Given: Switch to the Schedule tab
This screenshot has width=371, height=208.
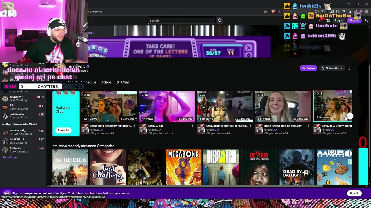Looking at the screenshot, I should [89, 82].
